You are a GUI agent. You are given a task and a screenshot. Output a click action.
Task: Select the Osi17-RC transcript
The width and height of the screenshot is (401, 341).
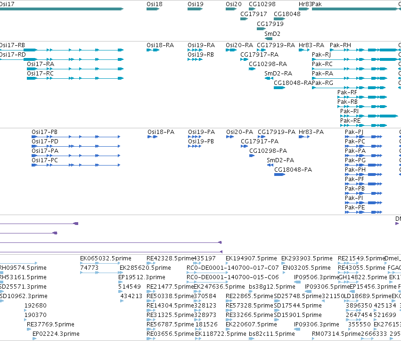[x=75, y=78]
